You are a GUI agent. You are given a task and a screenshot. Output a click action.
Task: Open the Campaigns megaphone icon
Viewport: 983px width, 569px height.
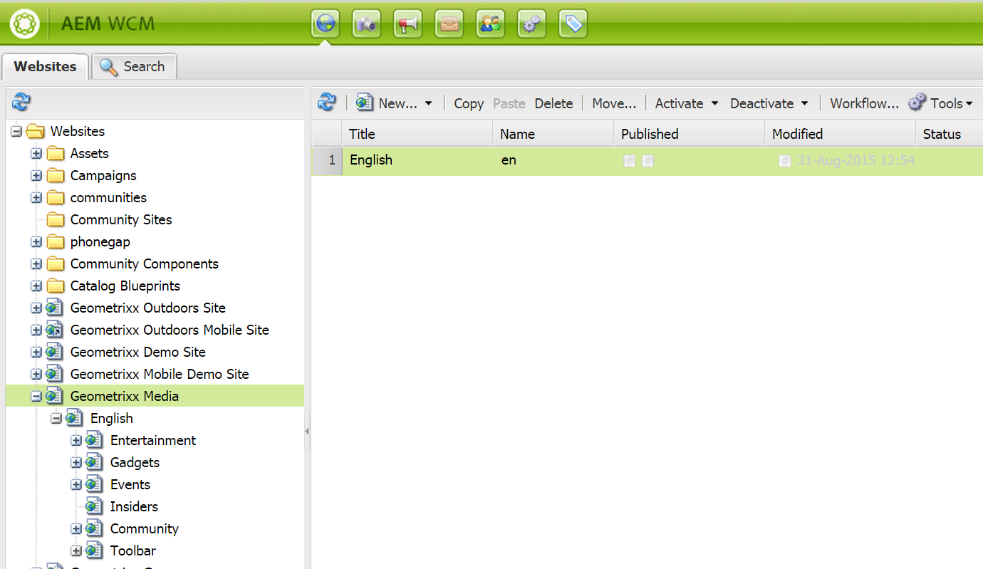(407, 24)
